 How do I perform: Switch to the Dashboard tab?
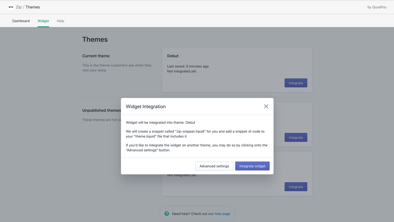[x=21, y=21]
